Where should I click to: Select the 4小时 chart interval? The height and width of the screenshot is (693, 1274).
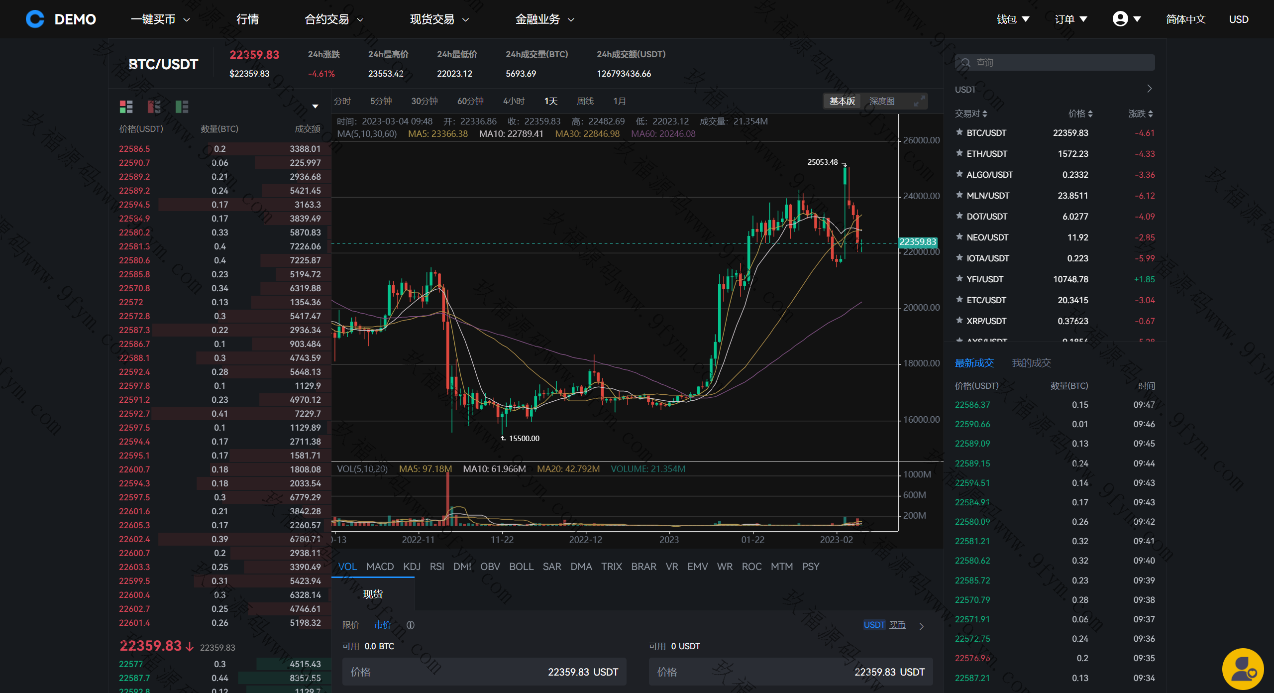point(514,101)
